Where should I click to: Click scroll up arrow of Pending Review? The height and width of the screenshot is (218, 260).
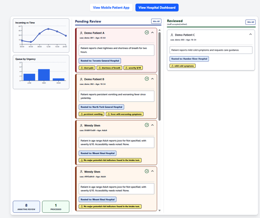(160, 30)
